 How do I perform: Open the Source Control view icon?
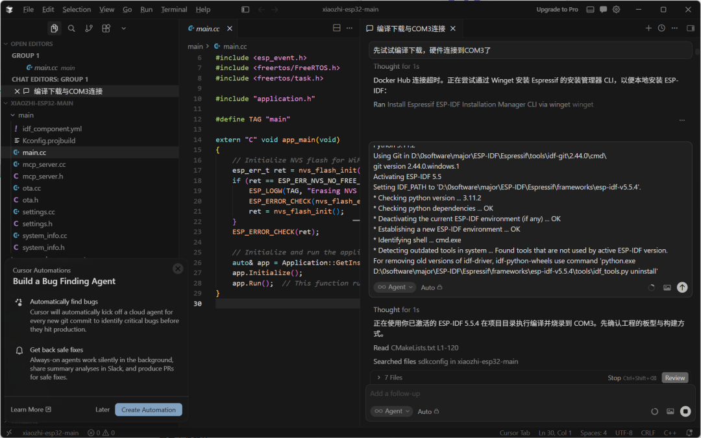point(88,28)
